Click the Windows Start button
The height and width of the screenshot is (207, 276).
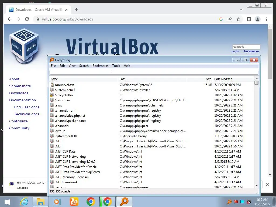7,202
